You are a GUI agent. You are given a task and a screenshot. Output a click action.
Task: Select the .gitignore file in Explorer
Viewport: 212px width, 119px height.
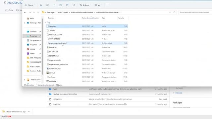87,26
